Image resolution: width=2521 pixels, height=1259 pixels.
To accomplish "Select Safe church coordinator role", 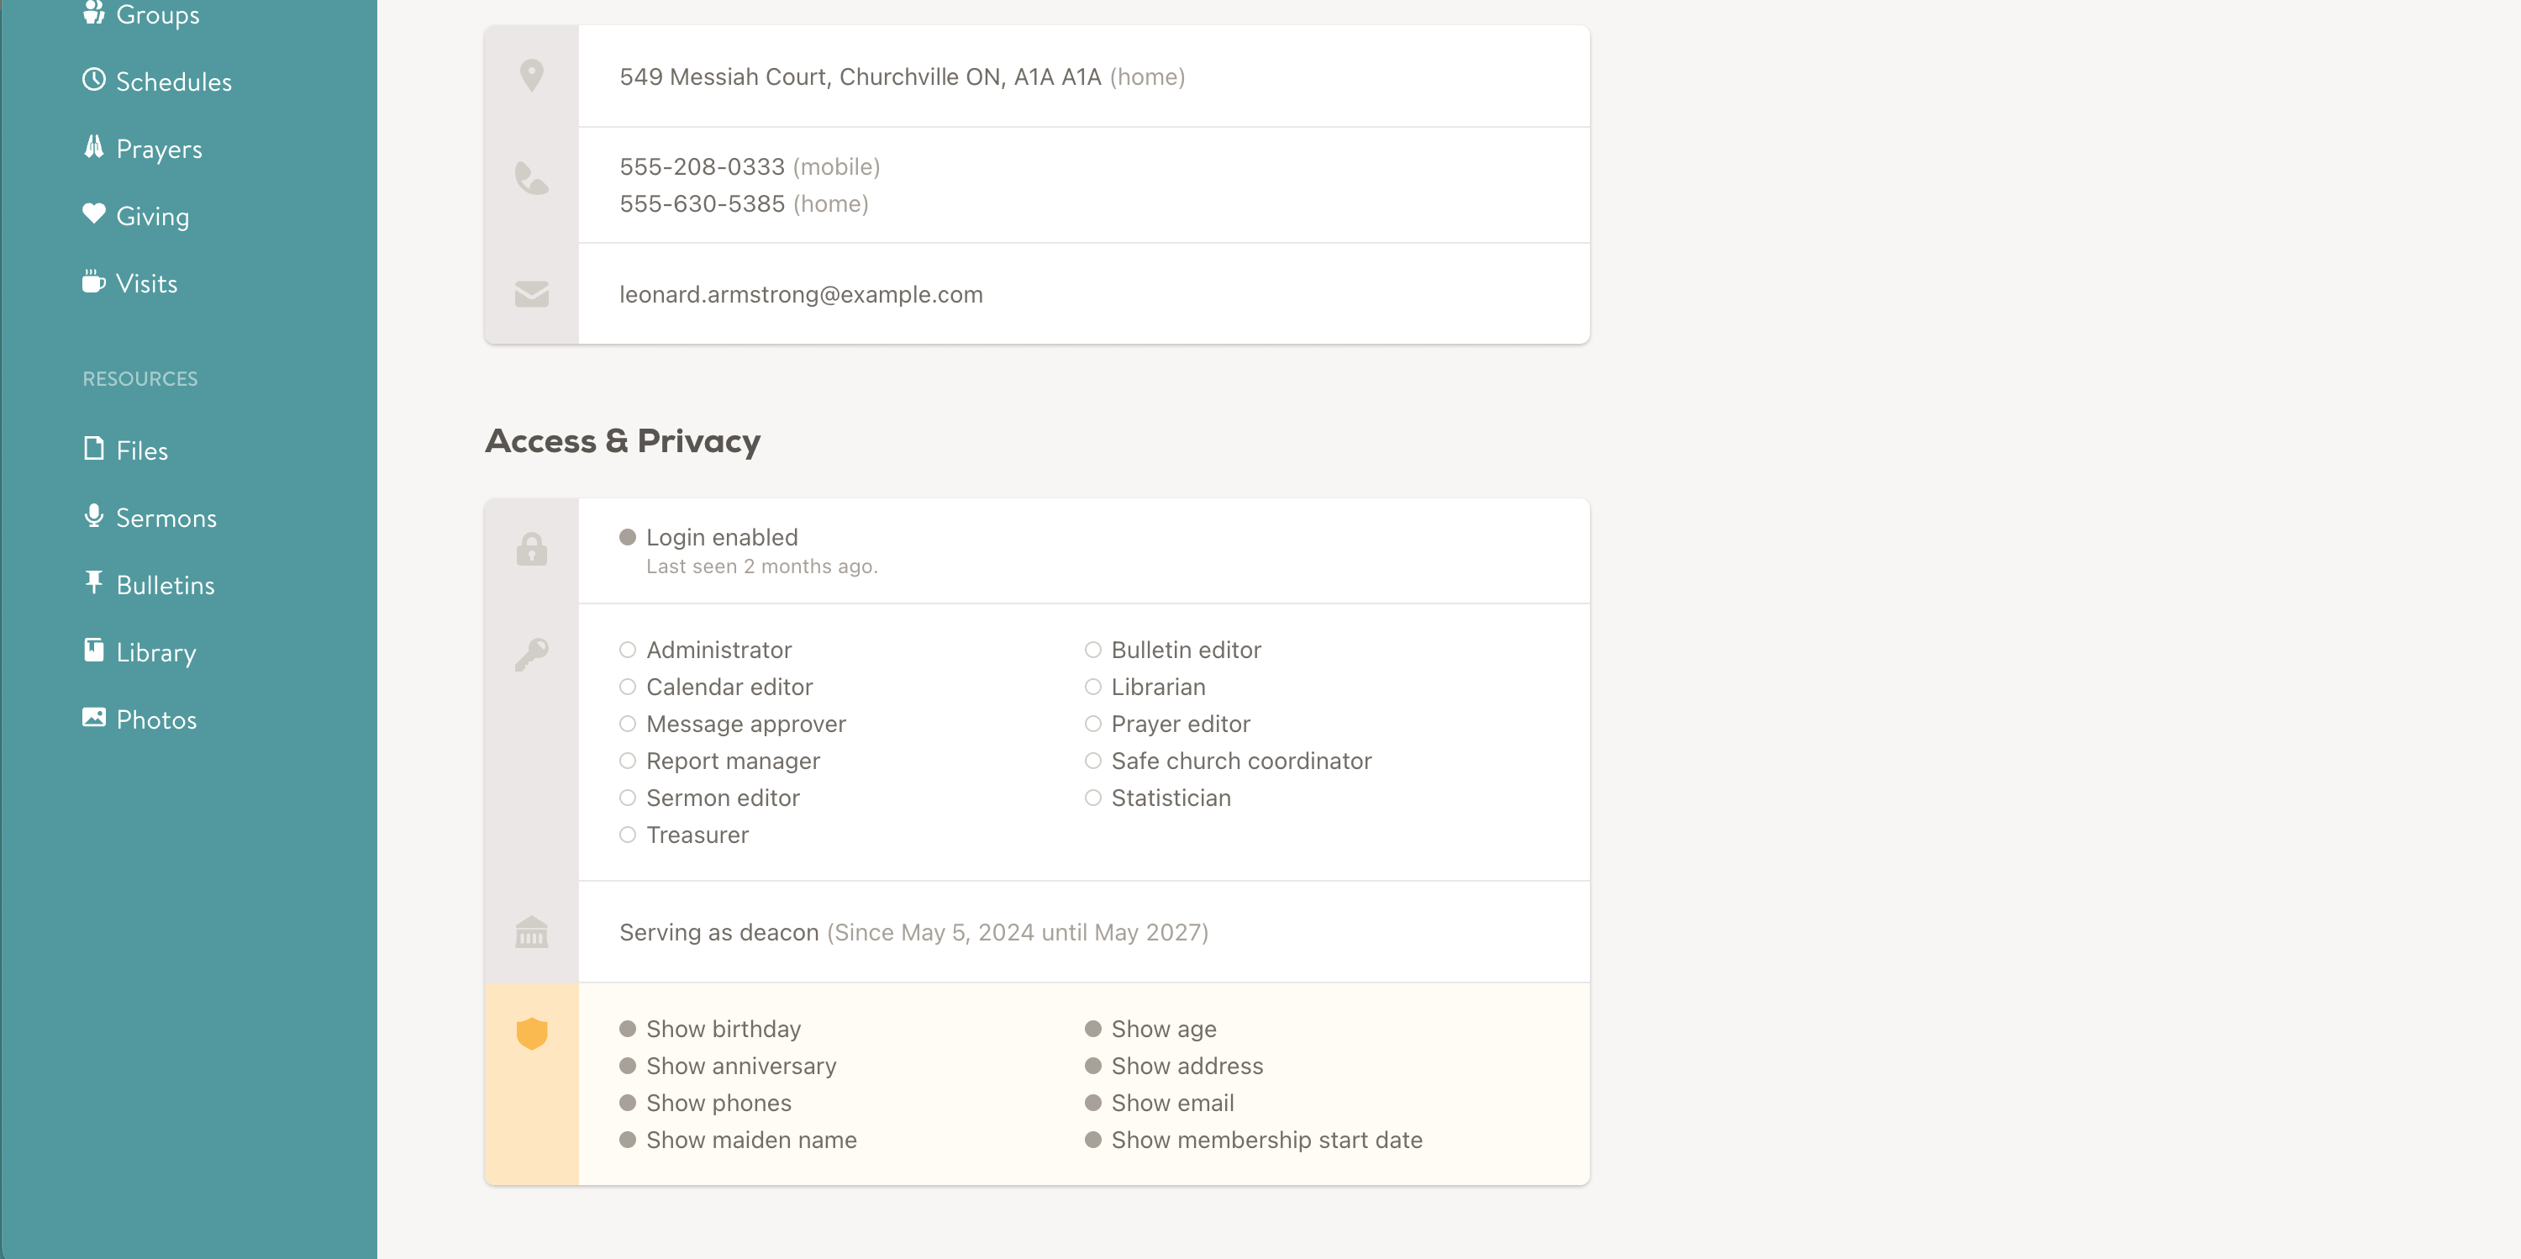I will [x=1229, y=761].
